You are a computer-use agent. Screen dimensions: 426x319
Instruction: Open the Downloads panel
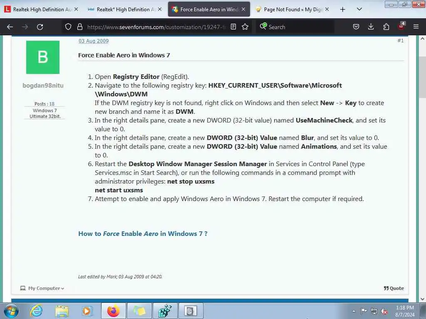(x=371, y=27)
